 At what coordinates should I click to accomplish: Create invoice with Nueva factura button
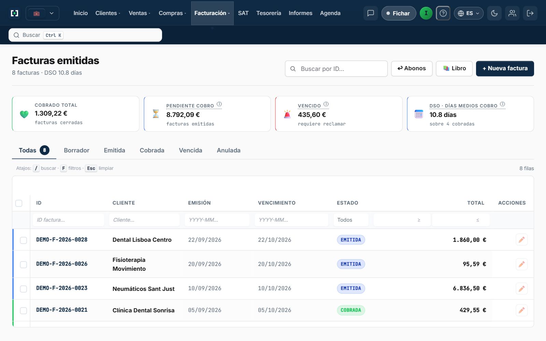click(x=505, y=69)
